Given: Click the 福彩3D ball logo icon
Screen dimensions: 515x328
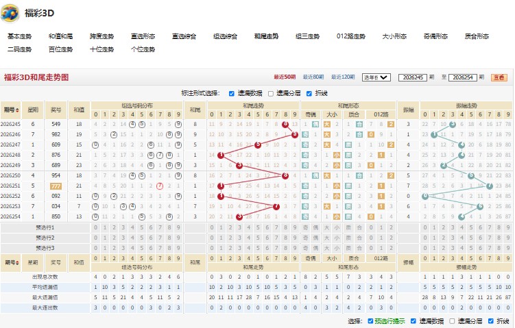Looking at the screenshot, I should point(10,13).
